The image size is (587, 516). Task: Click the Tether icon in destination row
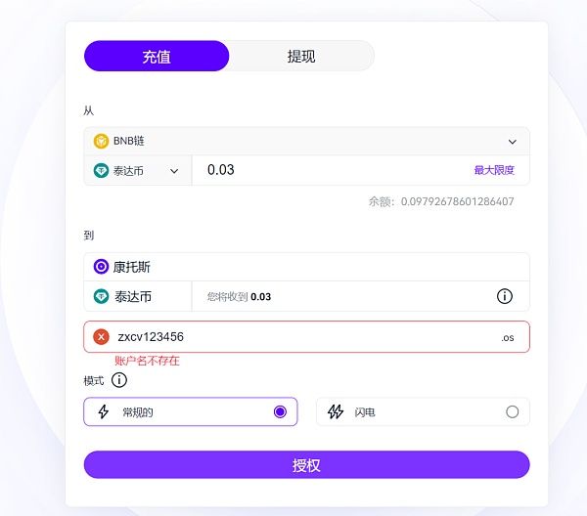point(101,296)
